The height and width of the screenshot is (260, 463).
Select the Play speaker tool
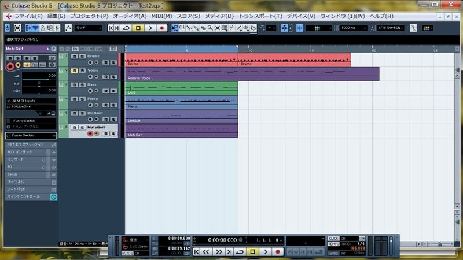coord(247,28)
